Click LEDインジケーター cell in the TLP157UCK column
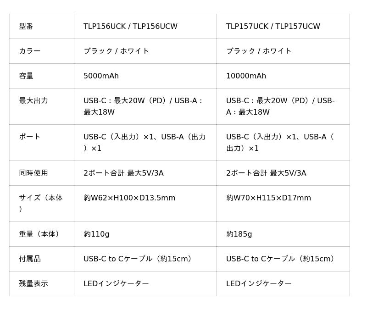 259,283
